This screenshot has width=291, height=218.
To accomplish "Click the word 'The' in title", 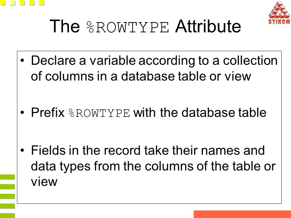I will pos(64,26).
